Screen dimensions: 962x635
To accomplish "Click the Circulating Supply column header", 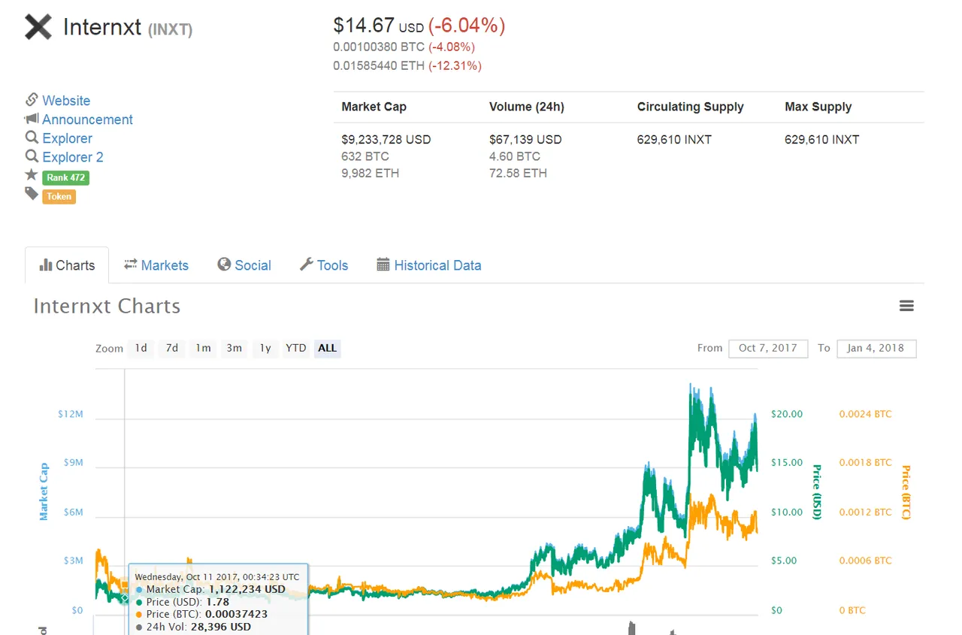I will click(690, 107).
